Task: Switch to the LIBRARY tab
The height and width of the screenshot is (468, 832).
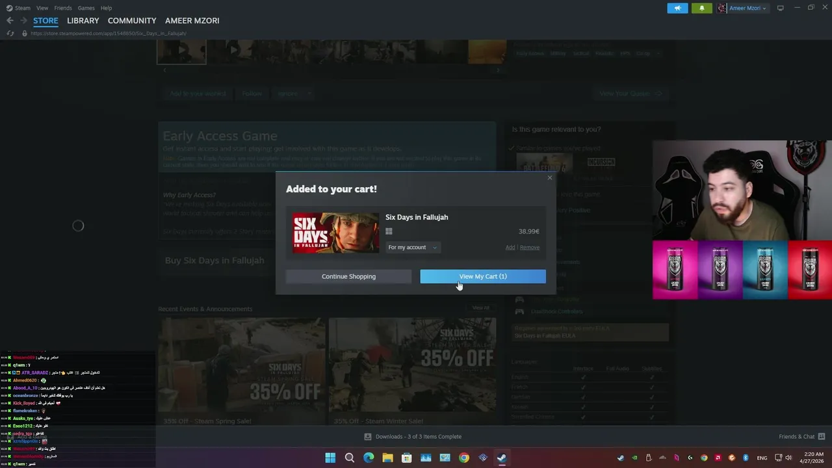Action: point(83,21)
